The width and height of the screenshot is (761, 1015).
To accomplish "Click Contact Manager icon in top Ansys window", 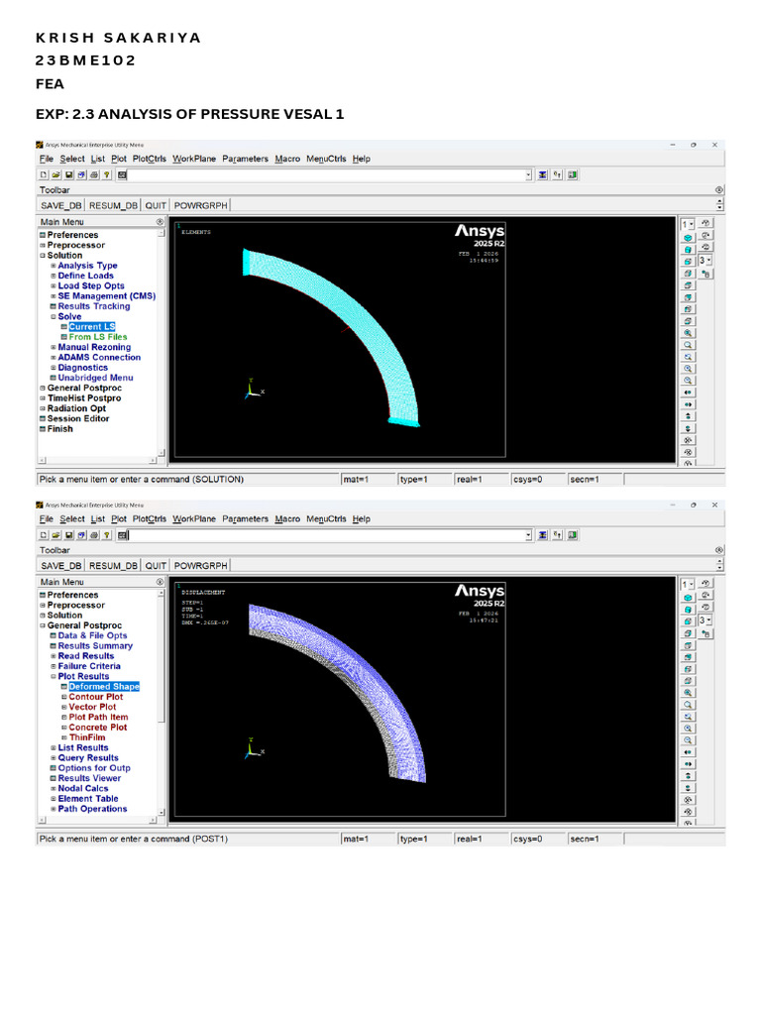I will 572,174.
